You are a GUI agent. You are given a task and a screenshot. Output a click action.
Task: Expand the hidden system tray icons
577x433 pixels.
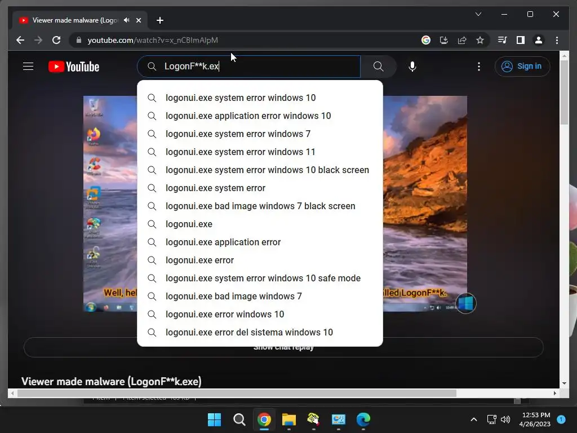click(474, 419)
